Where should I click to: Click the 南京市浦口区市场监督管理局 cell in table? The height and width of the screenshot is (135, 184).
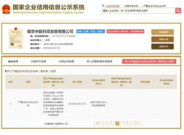click(98, 104)
